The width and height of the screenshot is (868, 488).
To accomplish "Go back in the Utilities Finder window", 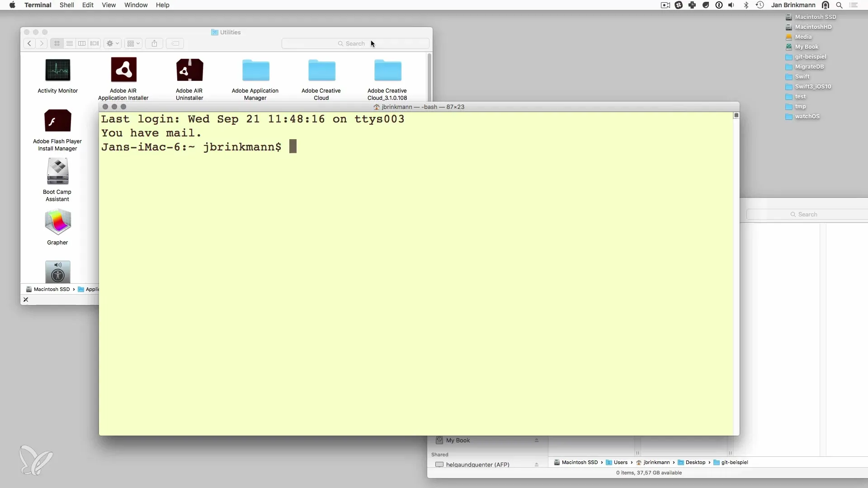I will (x=29, y=43).
